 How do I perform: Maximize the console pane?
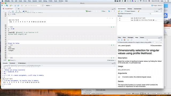click(x=115, y=63)
